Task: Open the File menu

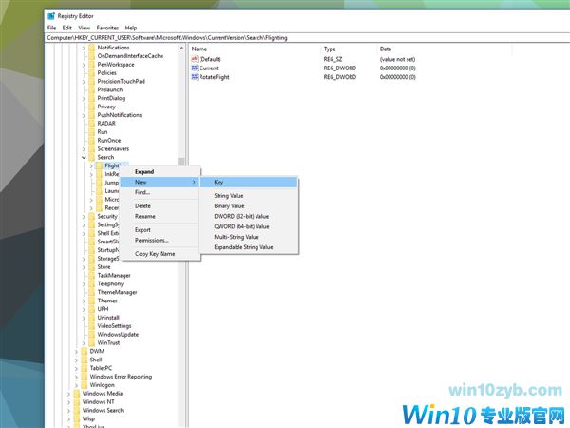Action: [x=51, y=28]
